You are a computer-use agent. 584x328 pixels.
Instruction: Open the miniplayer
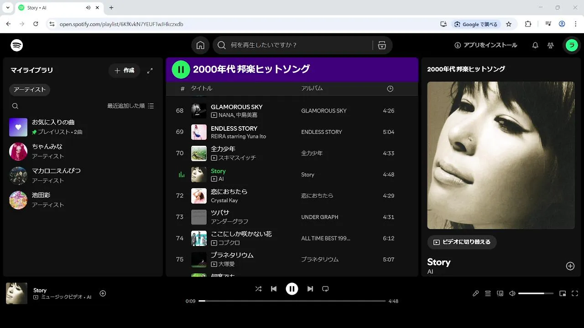click(563, 293)
